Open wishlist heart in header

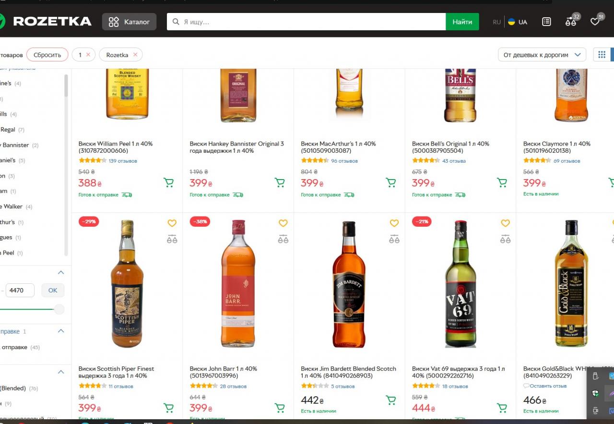595,22
